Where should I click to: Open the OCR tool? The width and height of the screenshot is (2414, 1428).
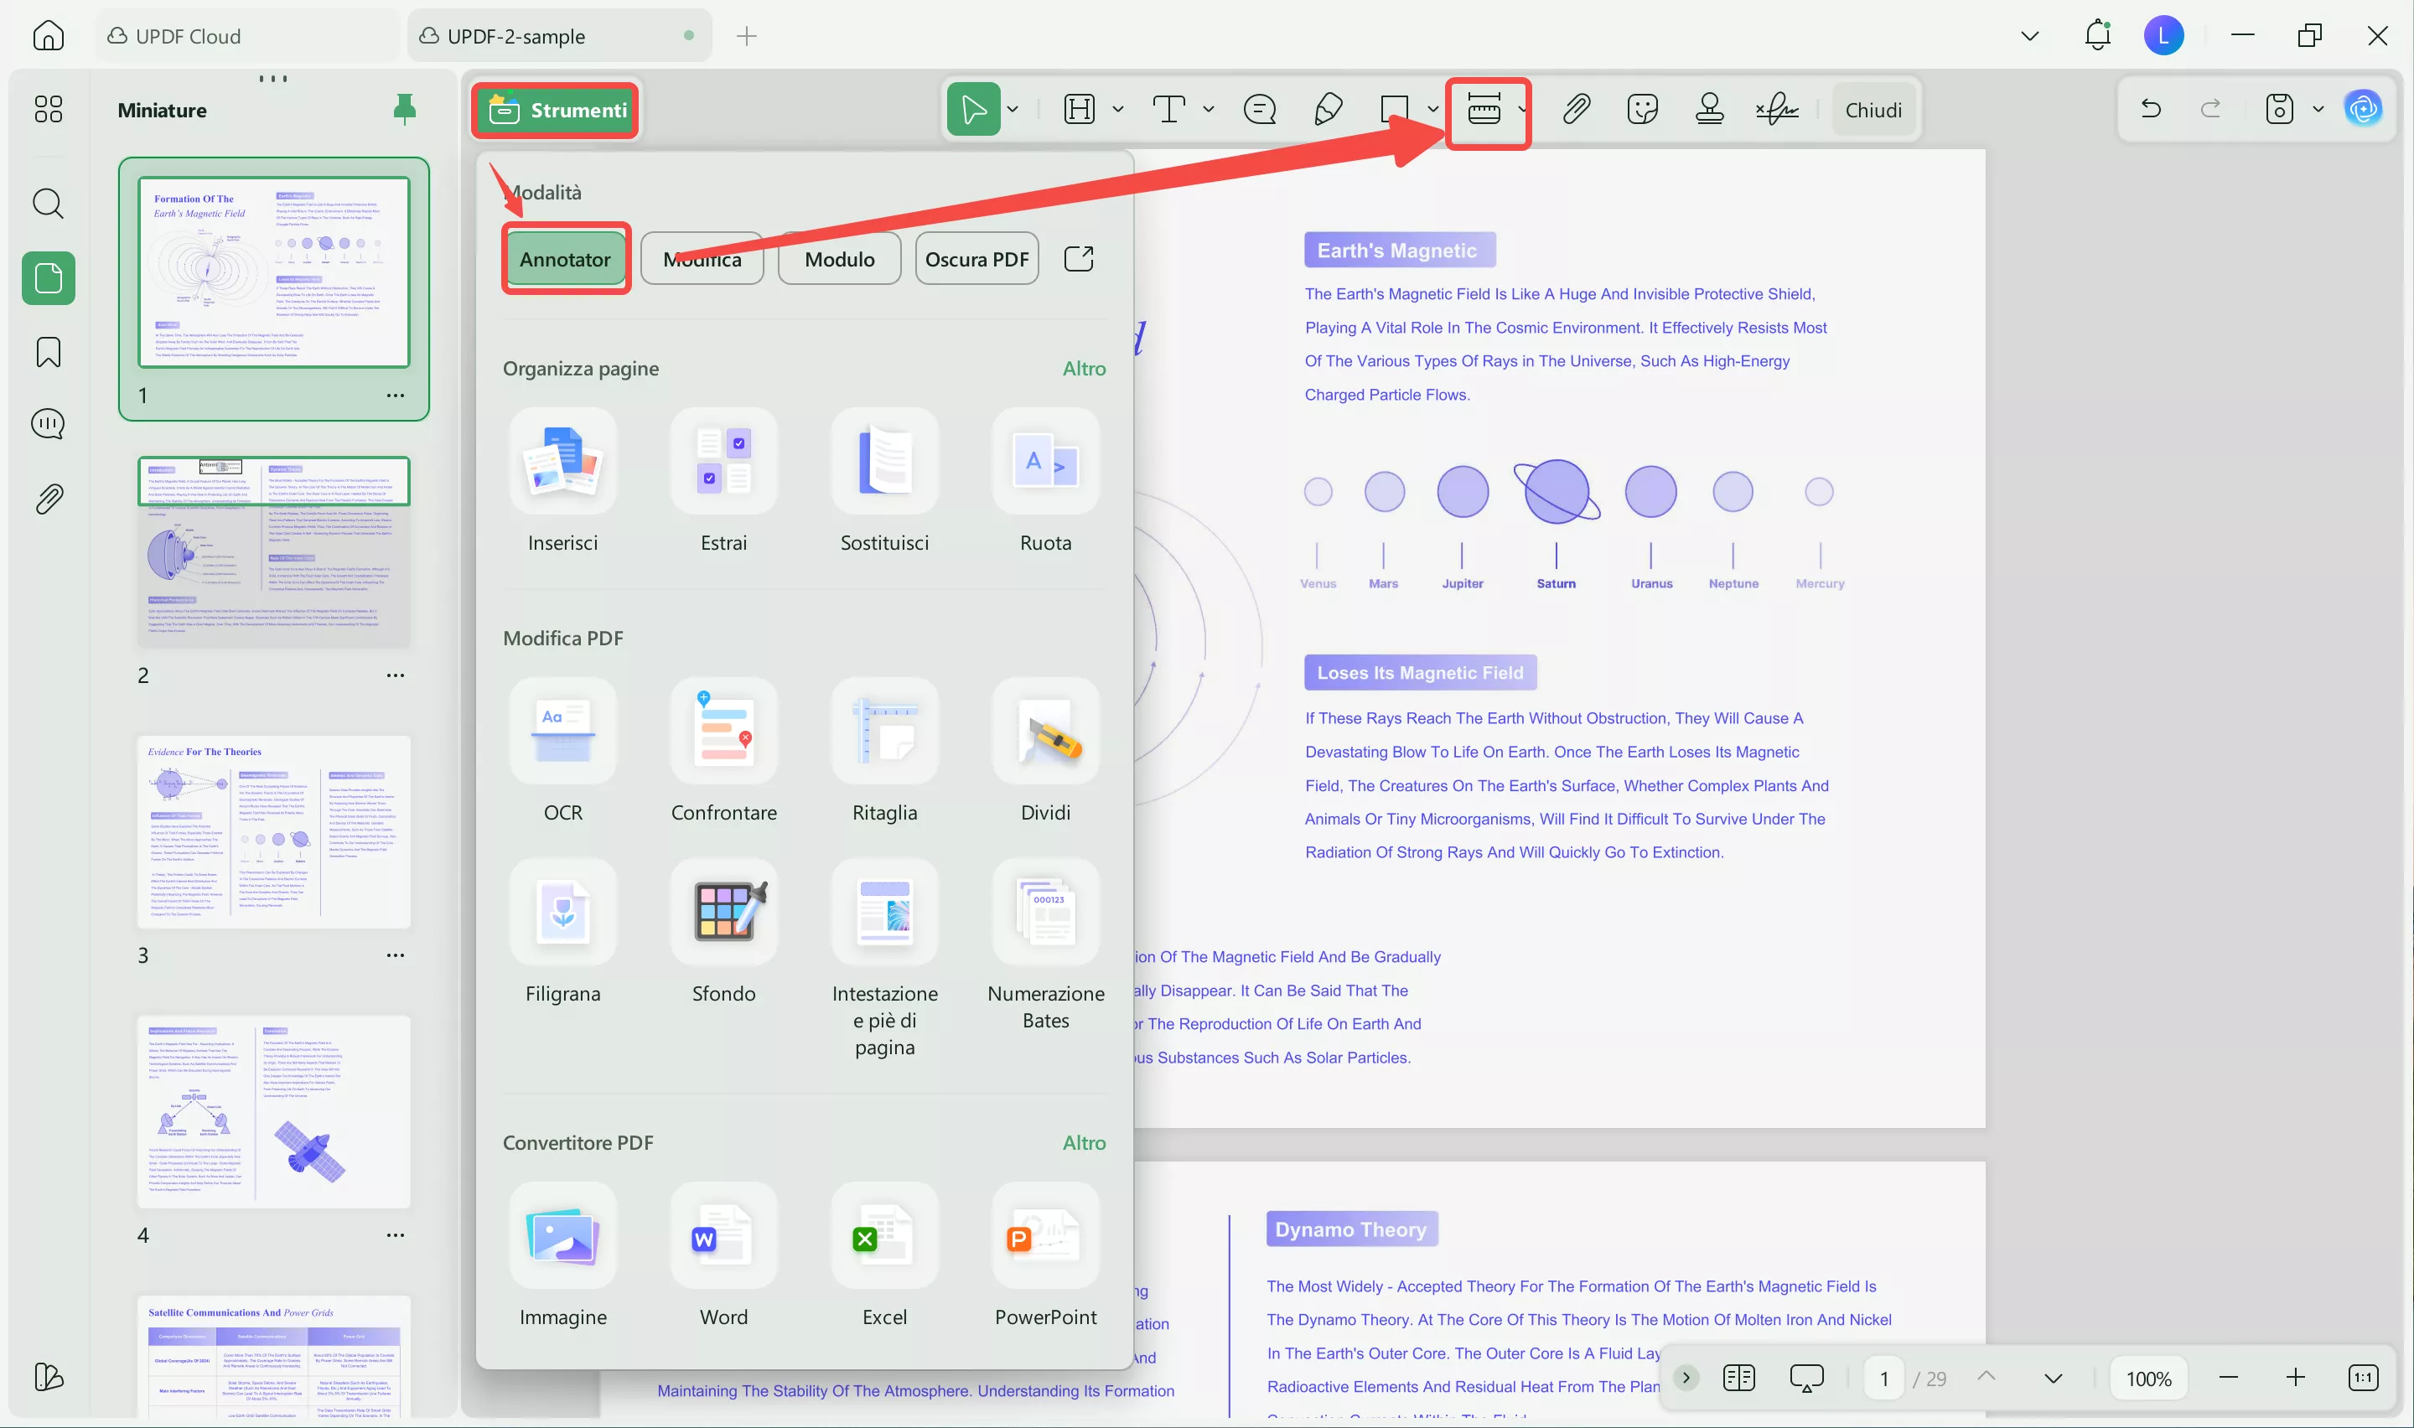click(563, 732)
